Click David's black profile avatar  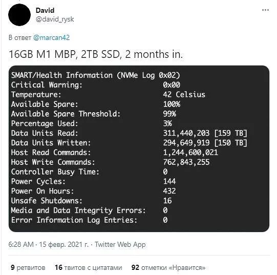(x=19, y=15)
